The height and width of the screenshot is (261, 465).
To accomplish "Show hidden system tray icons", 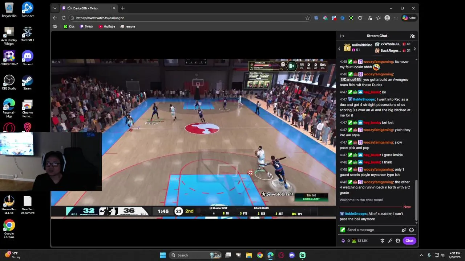I will coord(421,255).
